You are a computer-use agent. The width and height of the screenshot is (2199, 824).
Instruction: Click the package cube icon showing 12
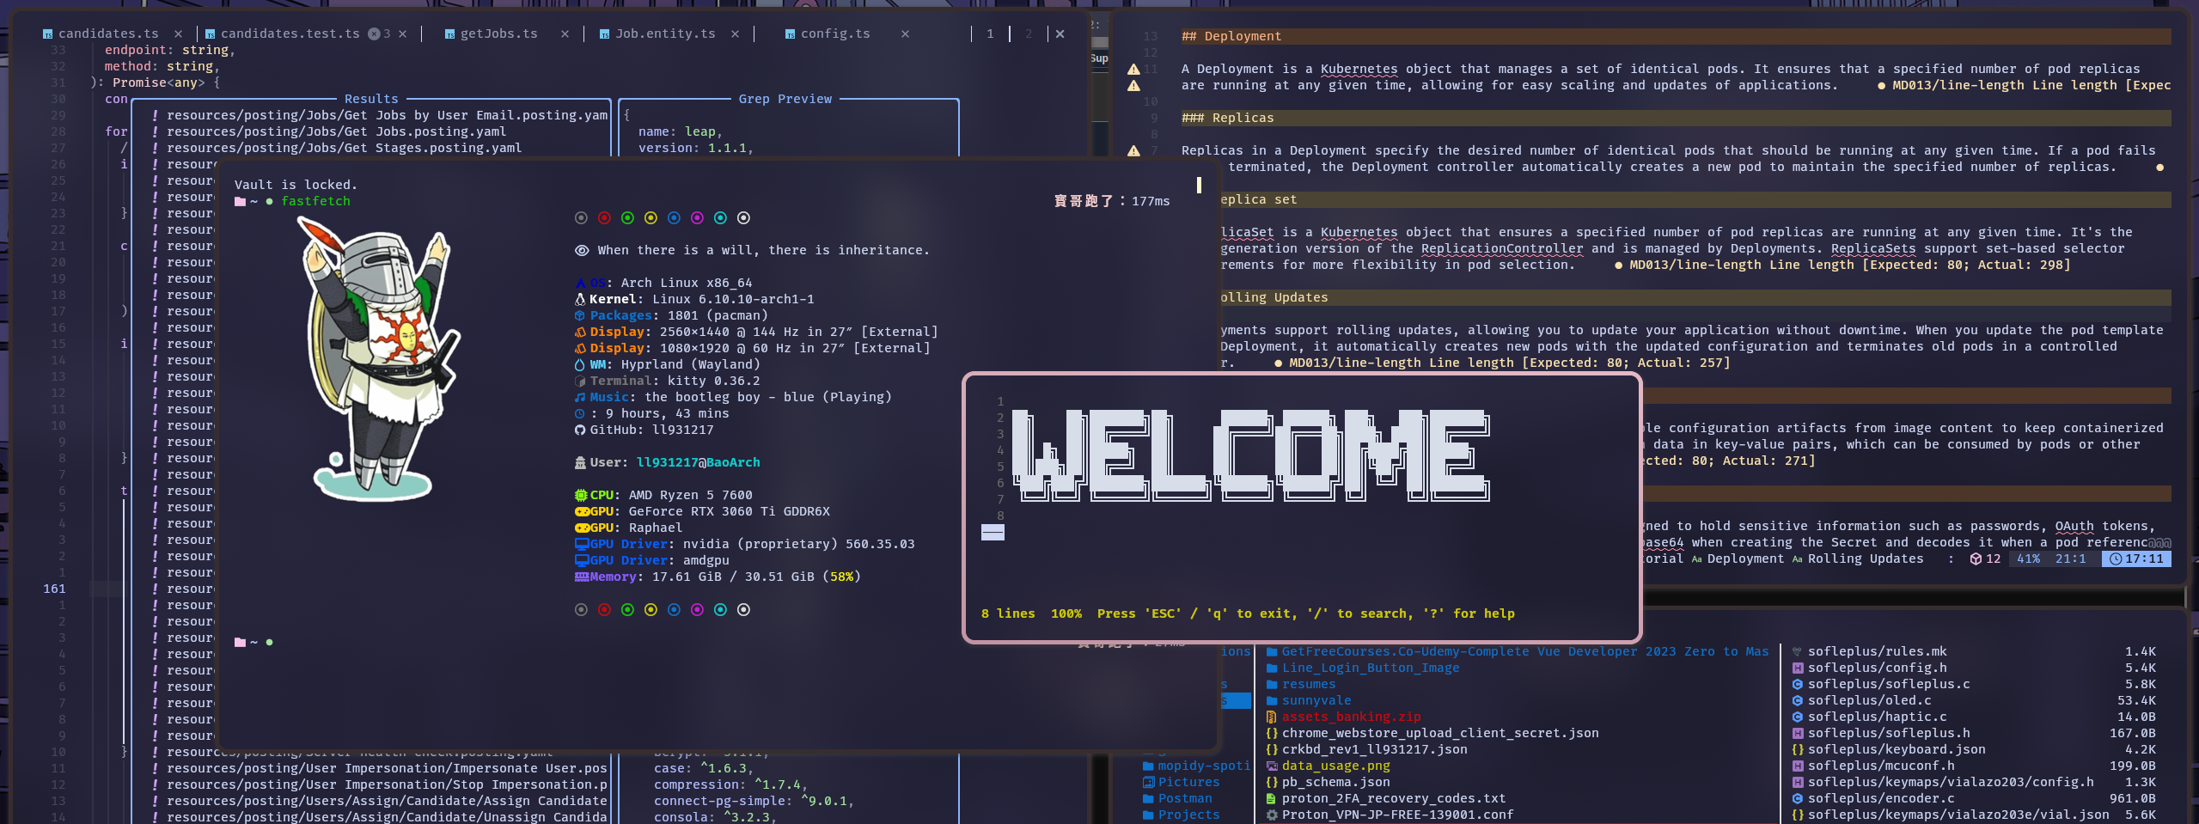(x=1976, y=558)
